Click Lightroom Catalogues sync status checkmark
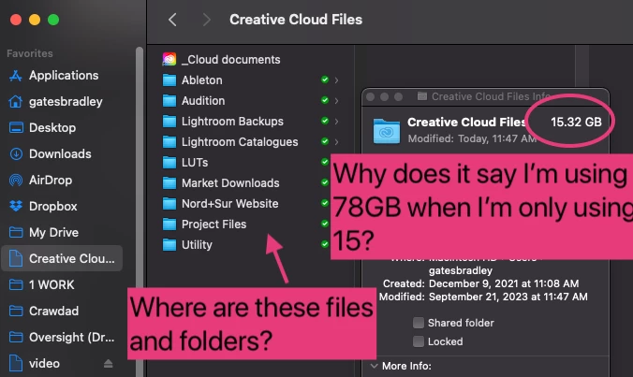This screenshot has height=377, width=633. (325, 141)
